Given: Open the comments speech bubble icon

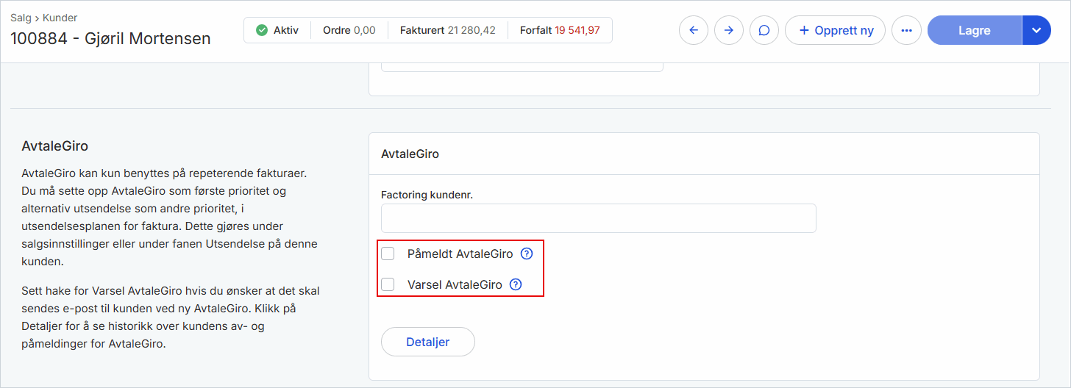Looking at the screenshot, I should pos(764,30).
